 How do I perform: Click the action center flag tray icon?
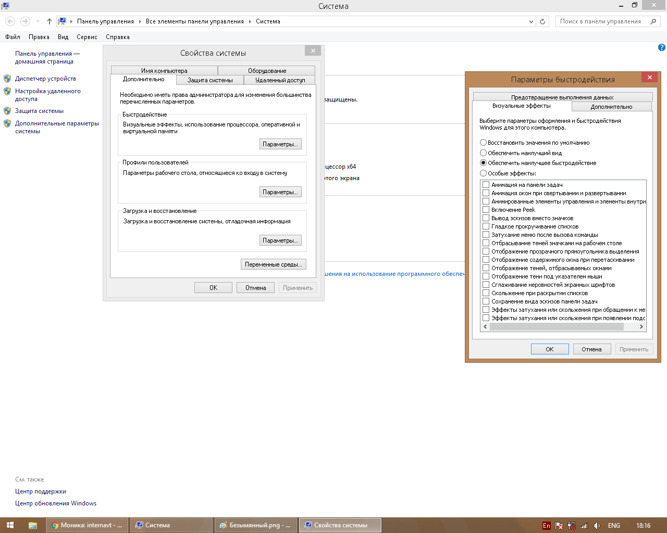pos(559,526)
